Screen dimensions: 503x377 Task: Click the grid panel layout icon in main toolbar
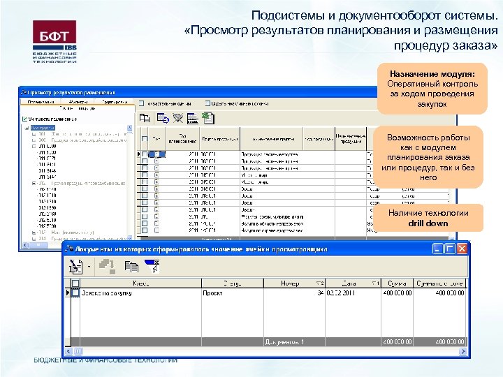click(x=193, y=118)
